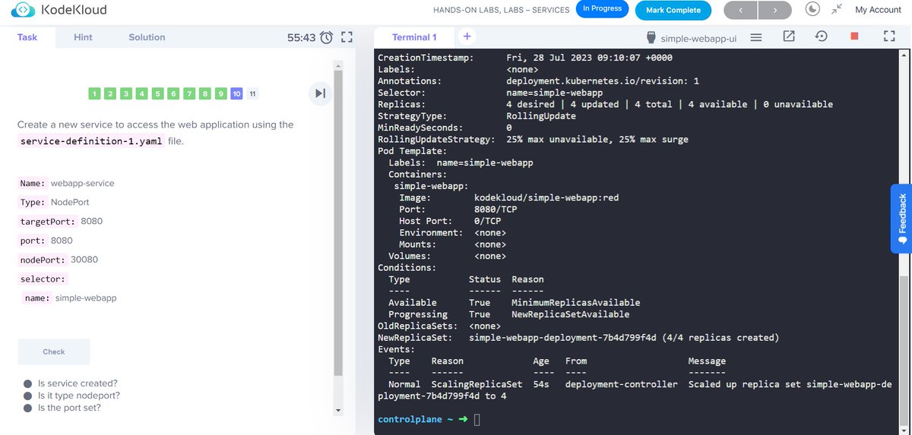Click 'service-definition-1.yaml' filename text
The image size is (912, 435).
point(91,141)
